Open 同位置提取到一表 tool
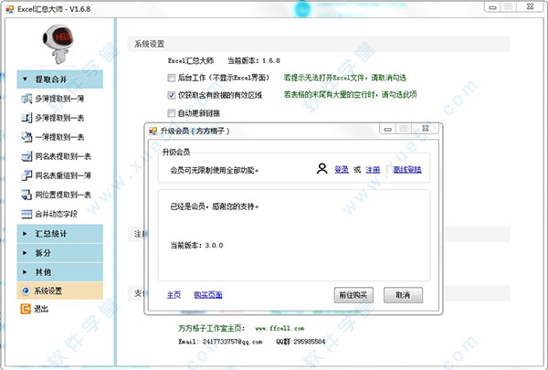 pyautogui.click(x=62, y=195)
